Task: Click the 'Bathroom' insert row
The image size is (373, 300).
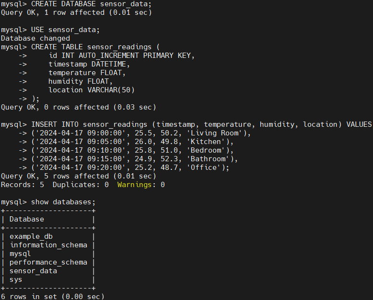Action: 135,159
